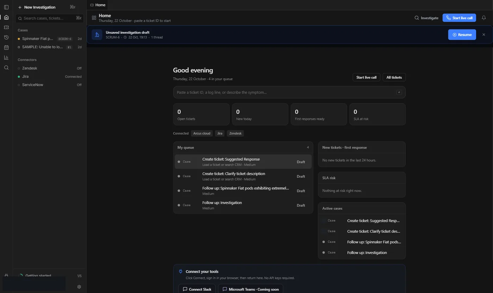Open the history clock icon
This screenshot has height=293, width=493.
pos(6,37)
